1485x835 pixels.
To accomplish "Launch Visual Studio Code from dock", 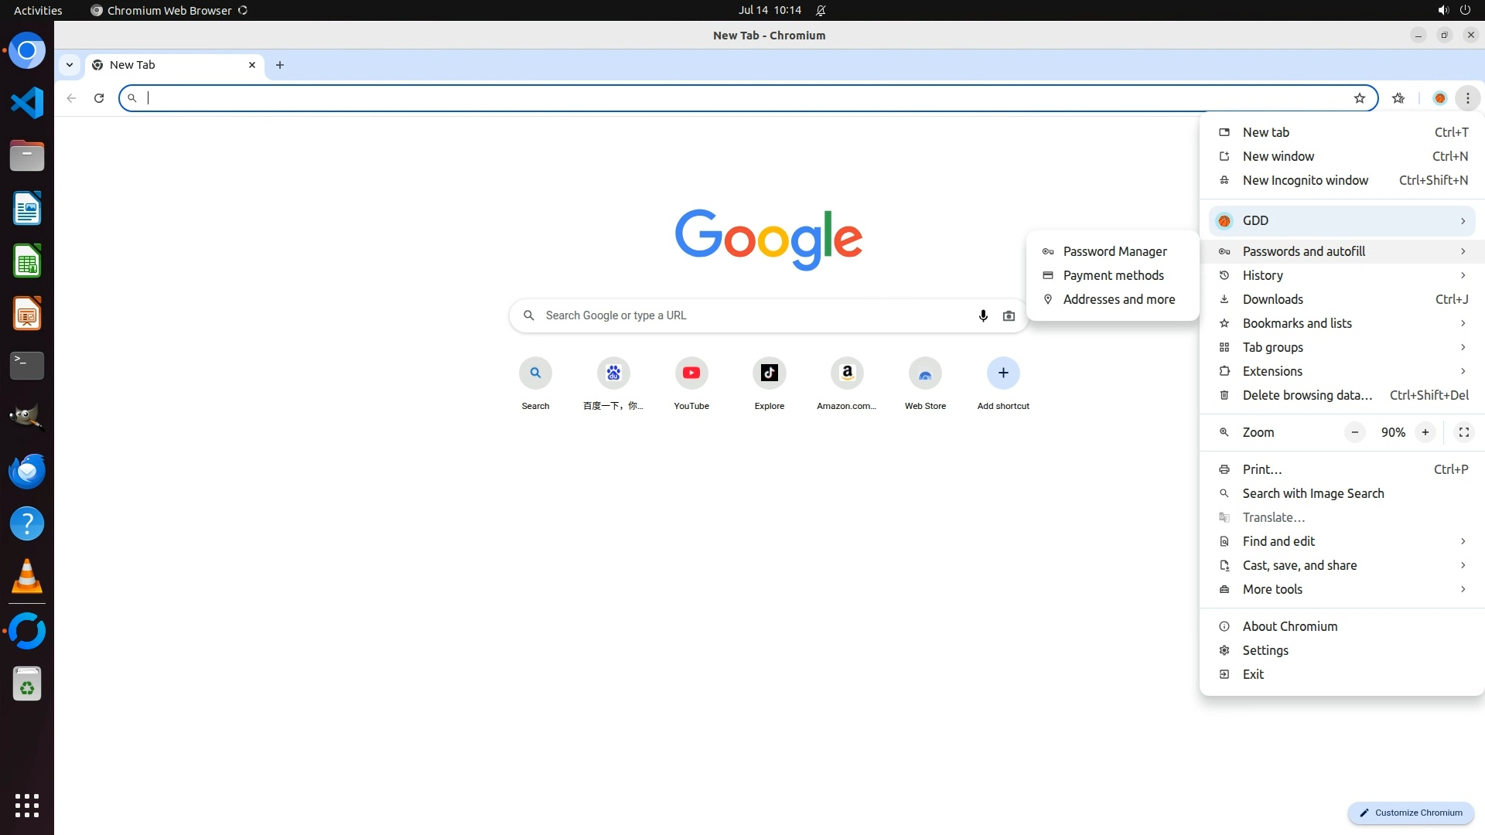I will 27,103.
